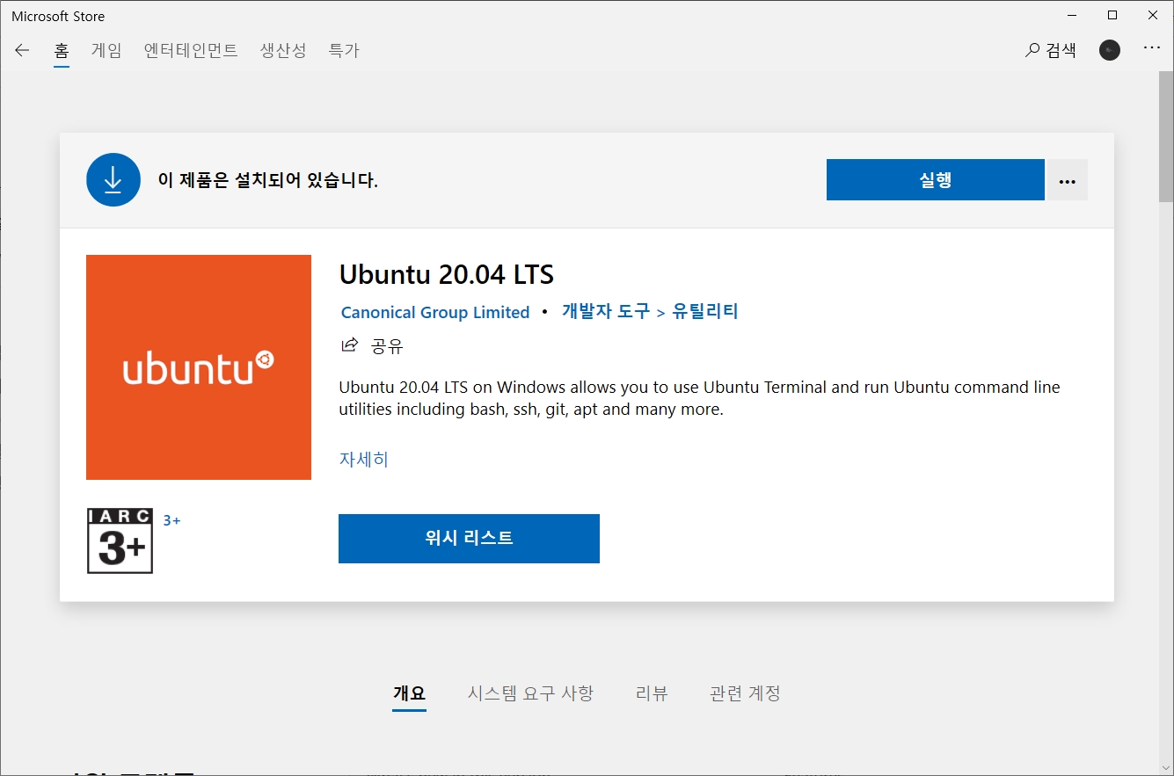Click the 'Ubuntu 20.04 LTS on Windows allows' description
This screenshot has height=776, width=1174.
click(699, 398)
